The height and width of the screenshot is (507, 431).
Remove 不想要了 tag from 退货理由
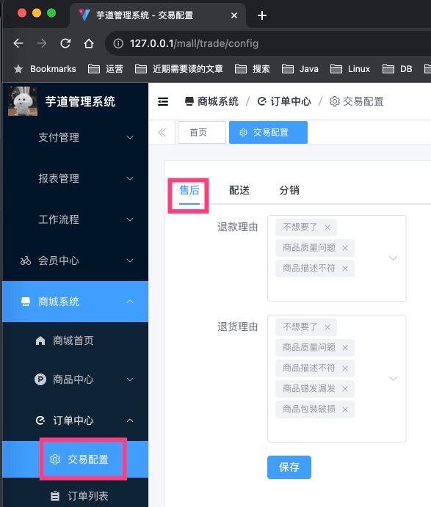pyautogui.click(x=327, y=327)
